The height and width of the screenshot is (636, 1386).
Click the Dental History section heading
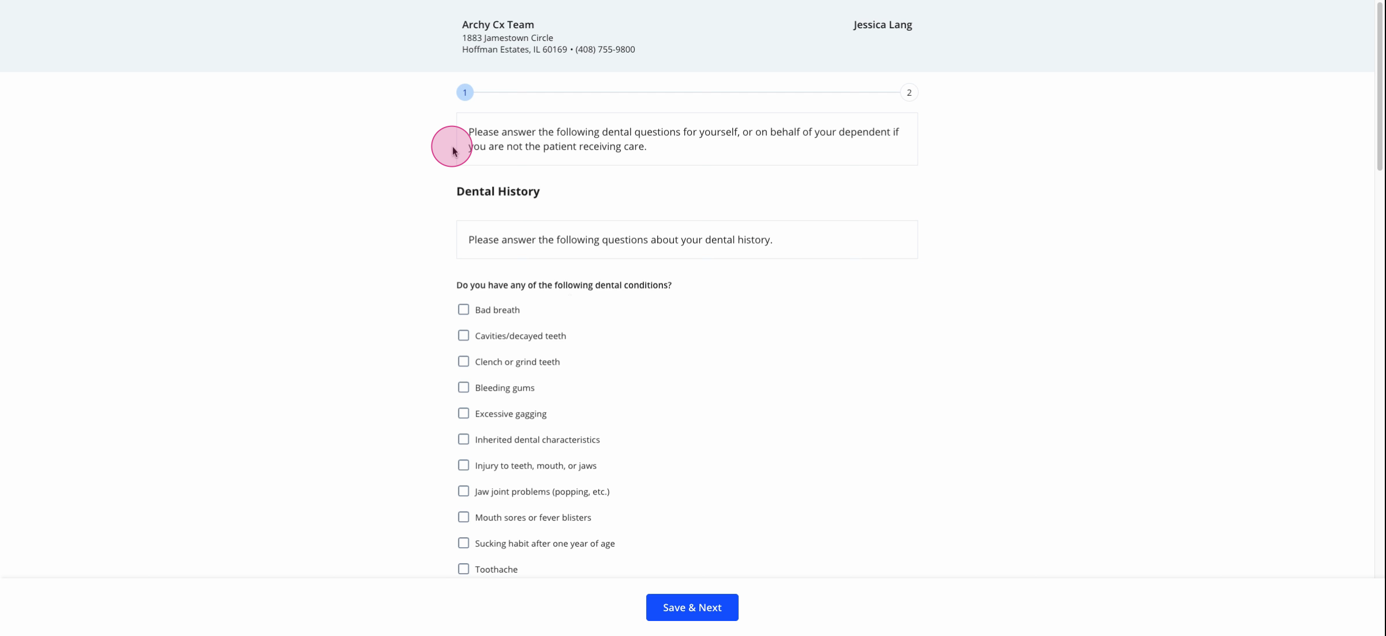(498, 192)
